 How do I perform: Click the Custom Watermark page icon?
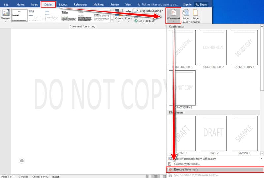[170, 164]
